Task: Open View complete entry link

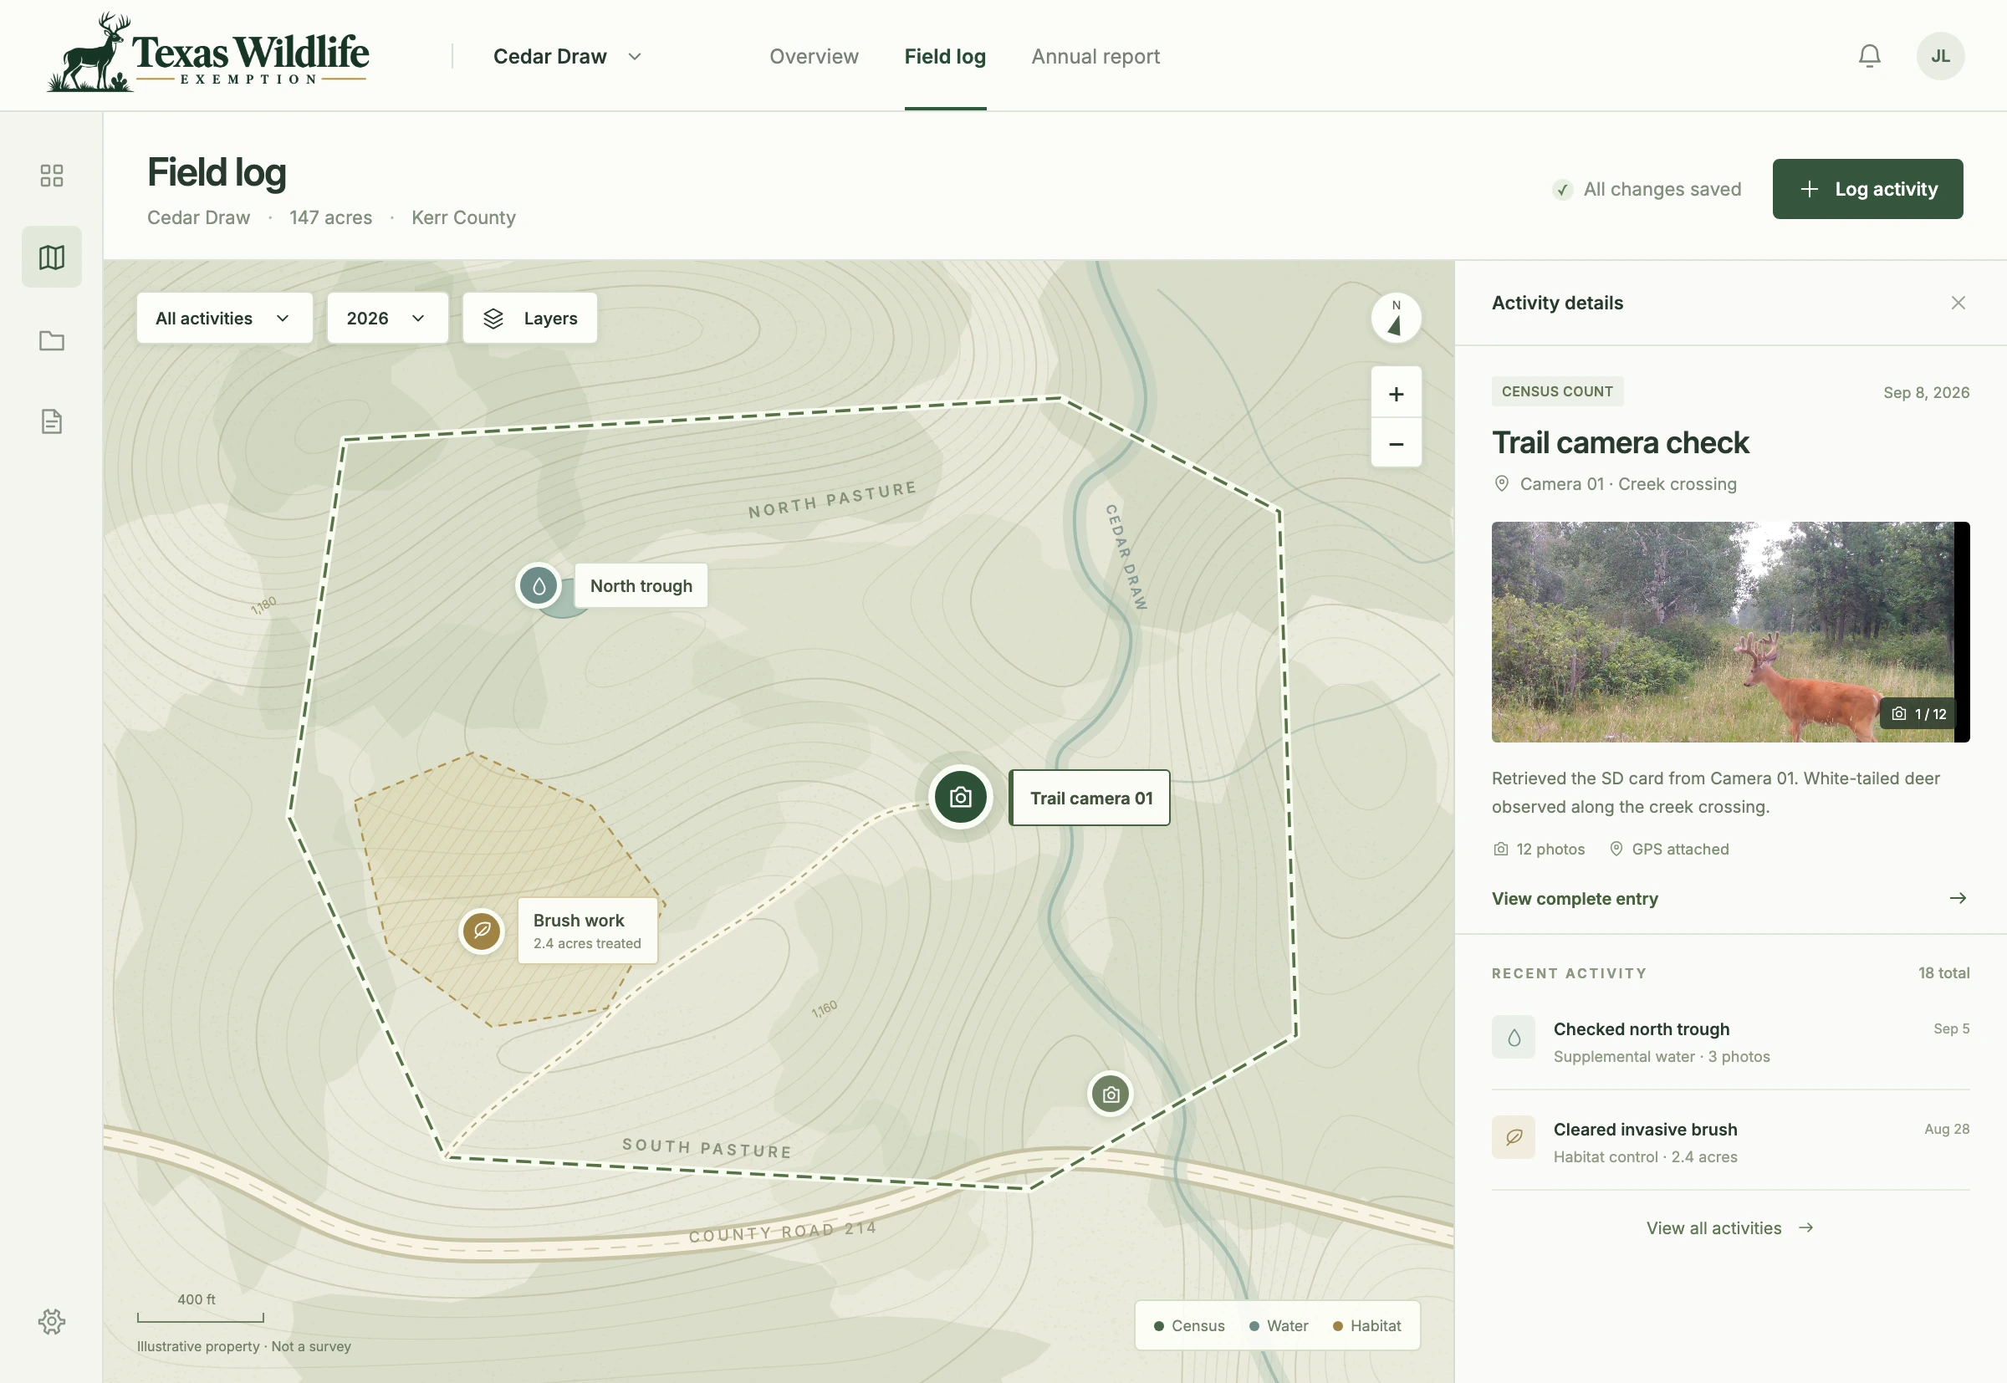Action: point(1575,899)
